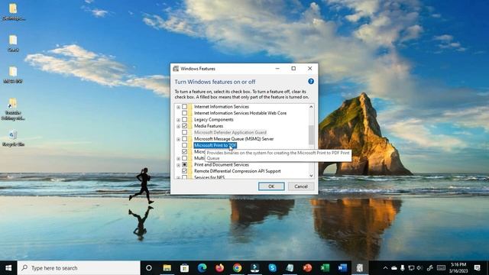
Task: Open the clock and date flyout
Action: click(458, 268)
